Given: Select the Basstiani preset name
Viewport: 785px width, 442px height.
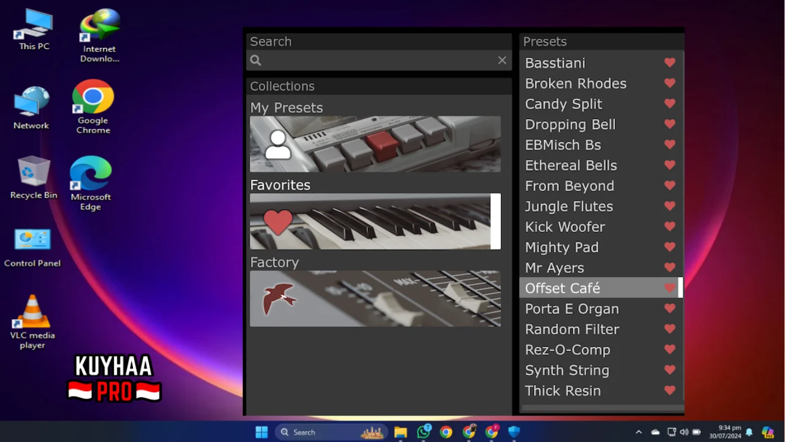Looking at the screenshot, I should (x=555, y=63).
